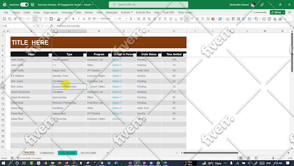294x166 pixels.
Task: Click the Comments button
Action: pyautogui.click(x=259, y=12)
